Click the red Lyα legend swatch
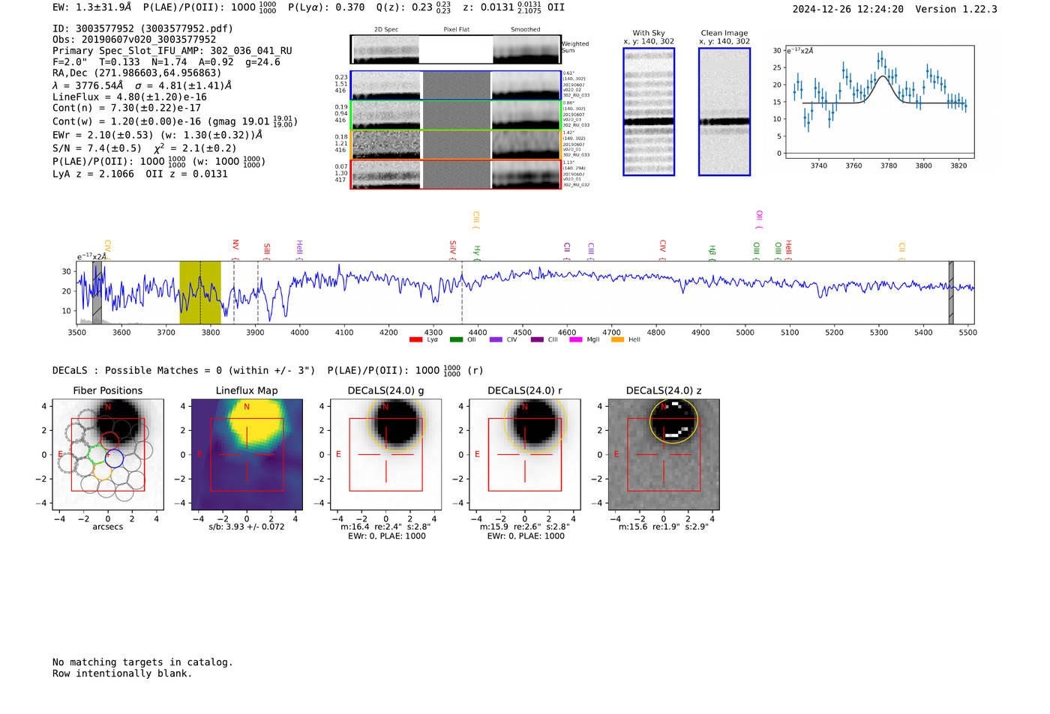This screenshot has width=1050, height=714. [x=415, y=339]
